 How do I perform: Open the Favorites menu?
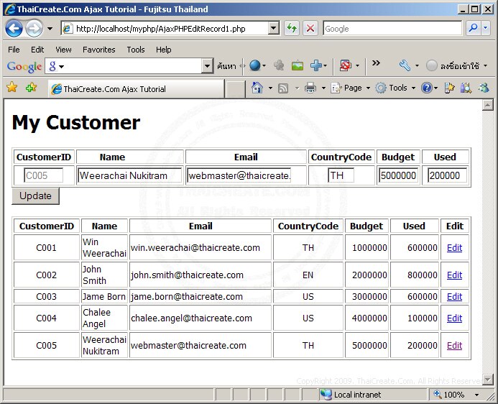click(98, 50)
